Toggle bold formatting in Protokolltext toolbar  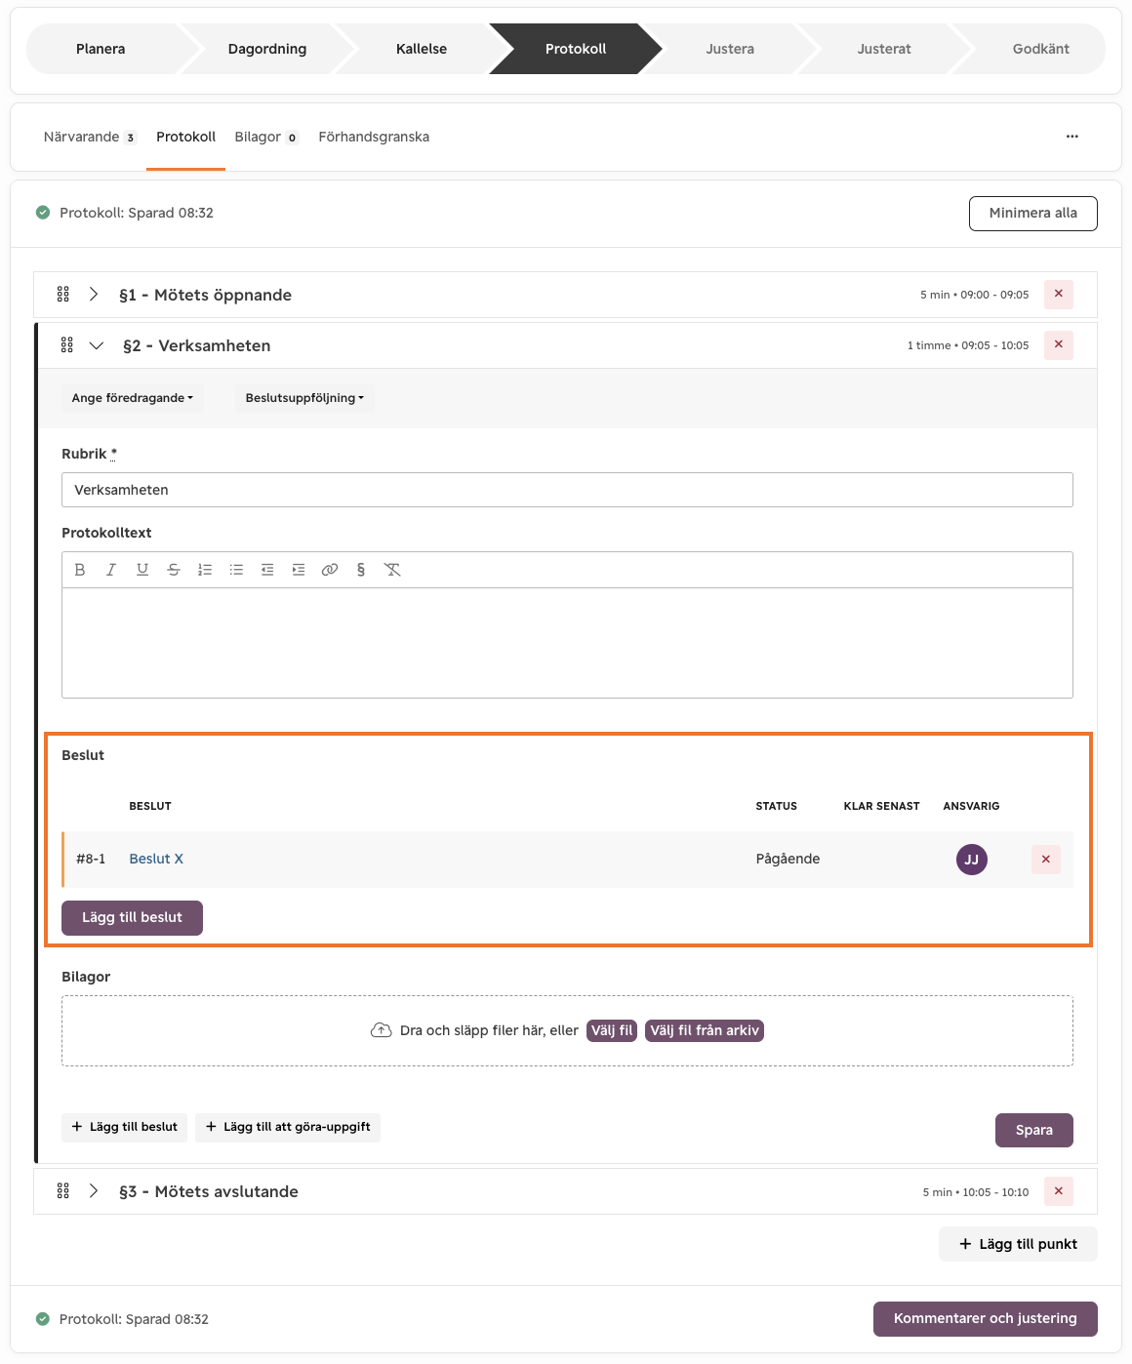click(x=80, y=570)
